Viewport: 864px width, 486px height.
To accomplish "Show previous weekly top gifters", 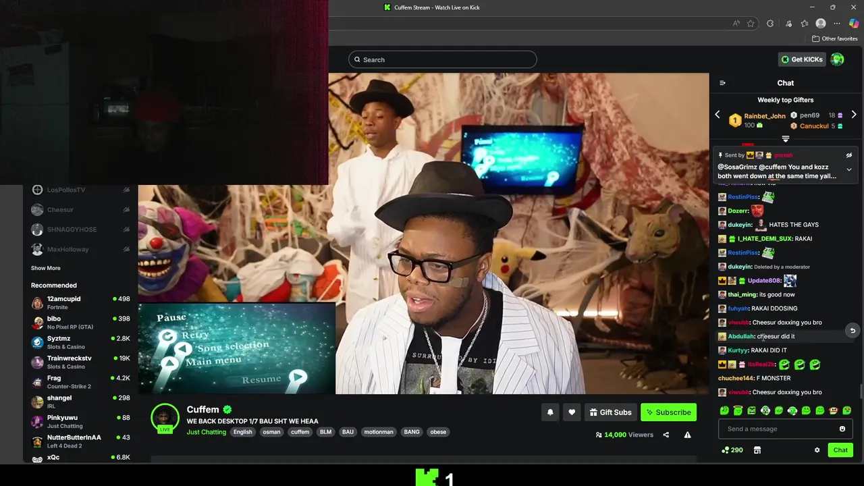I will point(718,115).
